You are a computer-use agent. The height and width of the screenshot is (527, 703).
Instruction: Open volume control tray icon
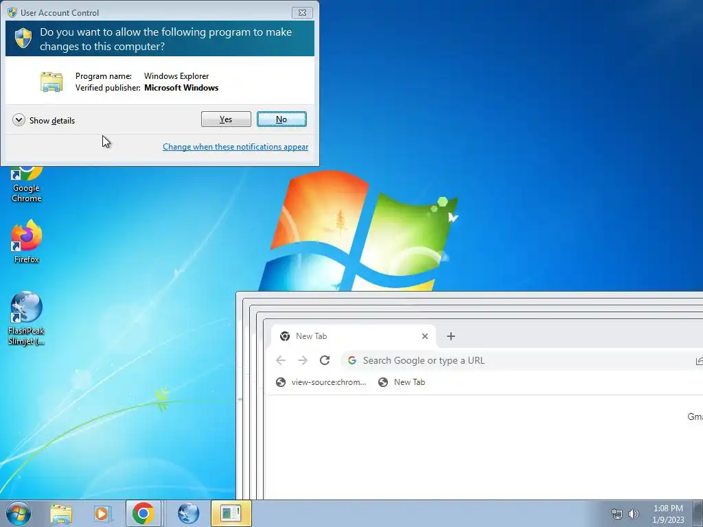pos(634,514)
